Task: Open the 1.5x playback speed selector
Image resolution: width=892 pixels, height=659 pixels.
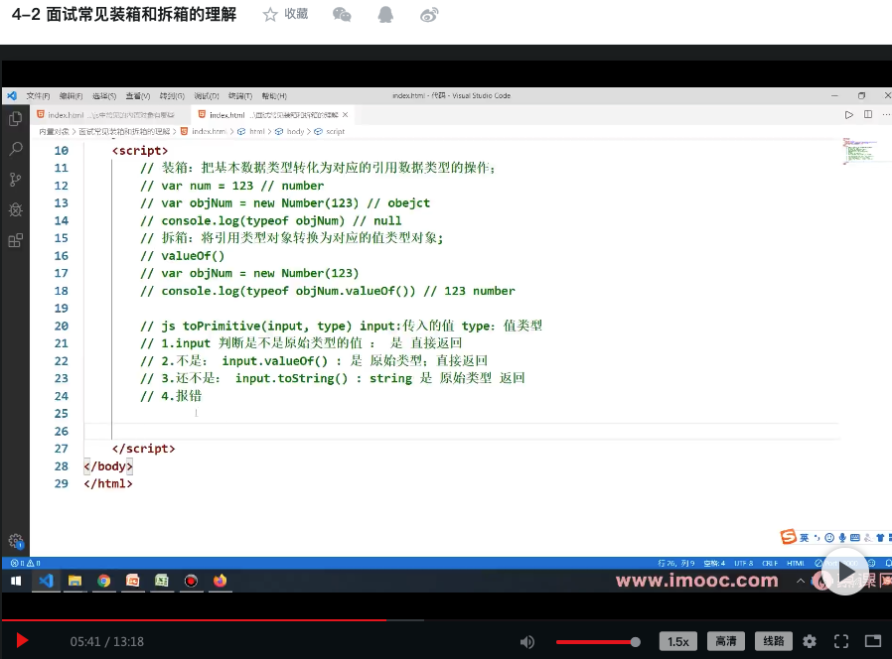Action: point(678,641)
